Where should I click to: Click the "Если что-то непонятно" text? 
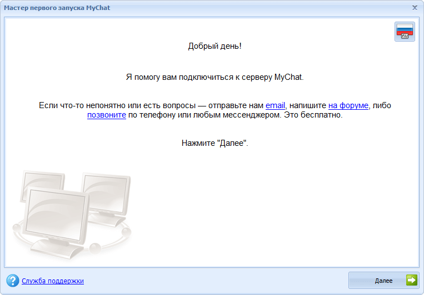pos(83,105)
